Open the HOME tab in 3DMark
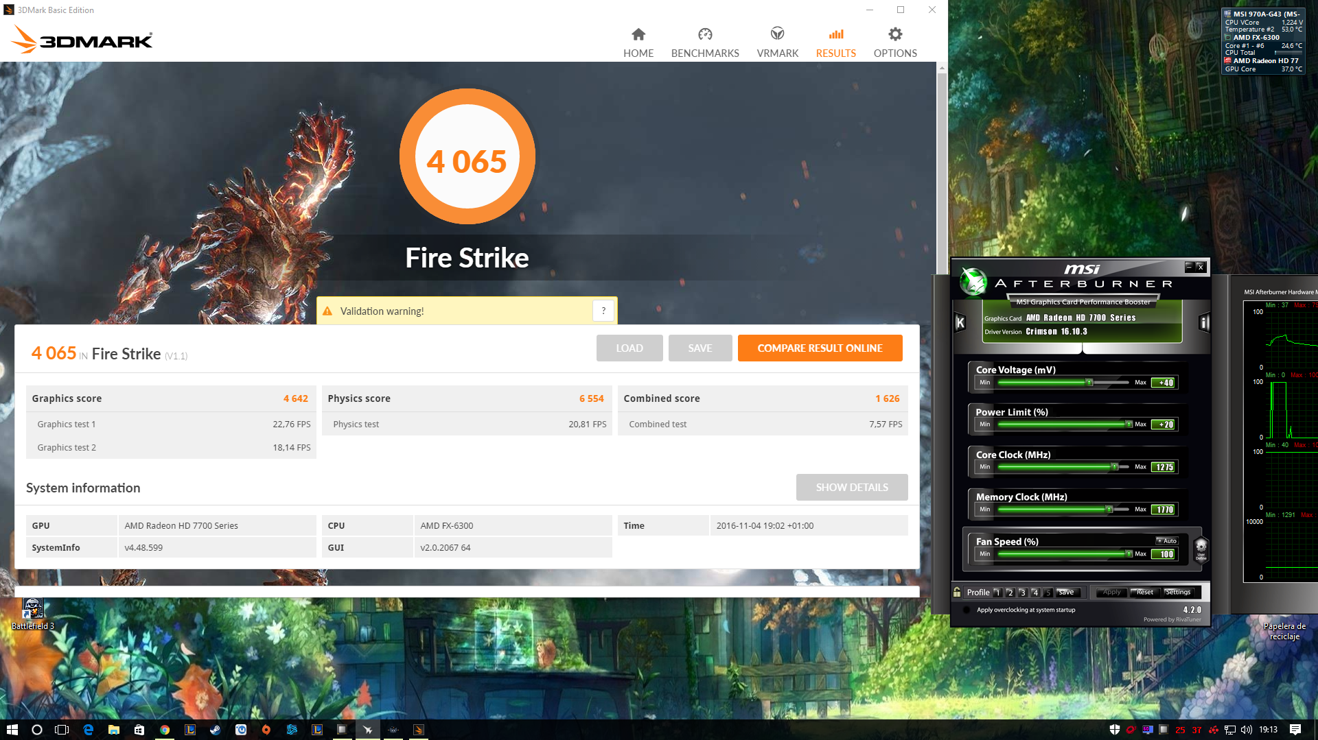Viewport: 1318px width, 740px height. coord(638,43)
